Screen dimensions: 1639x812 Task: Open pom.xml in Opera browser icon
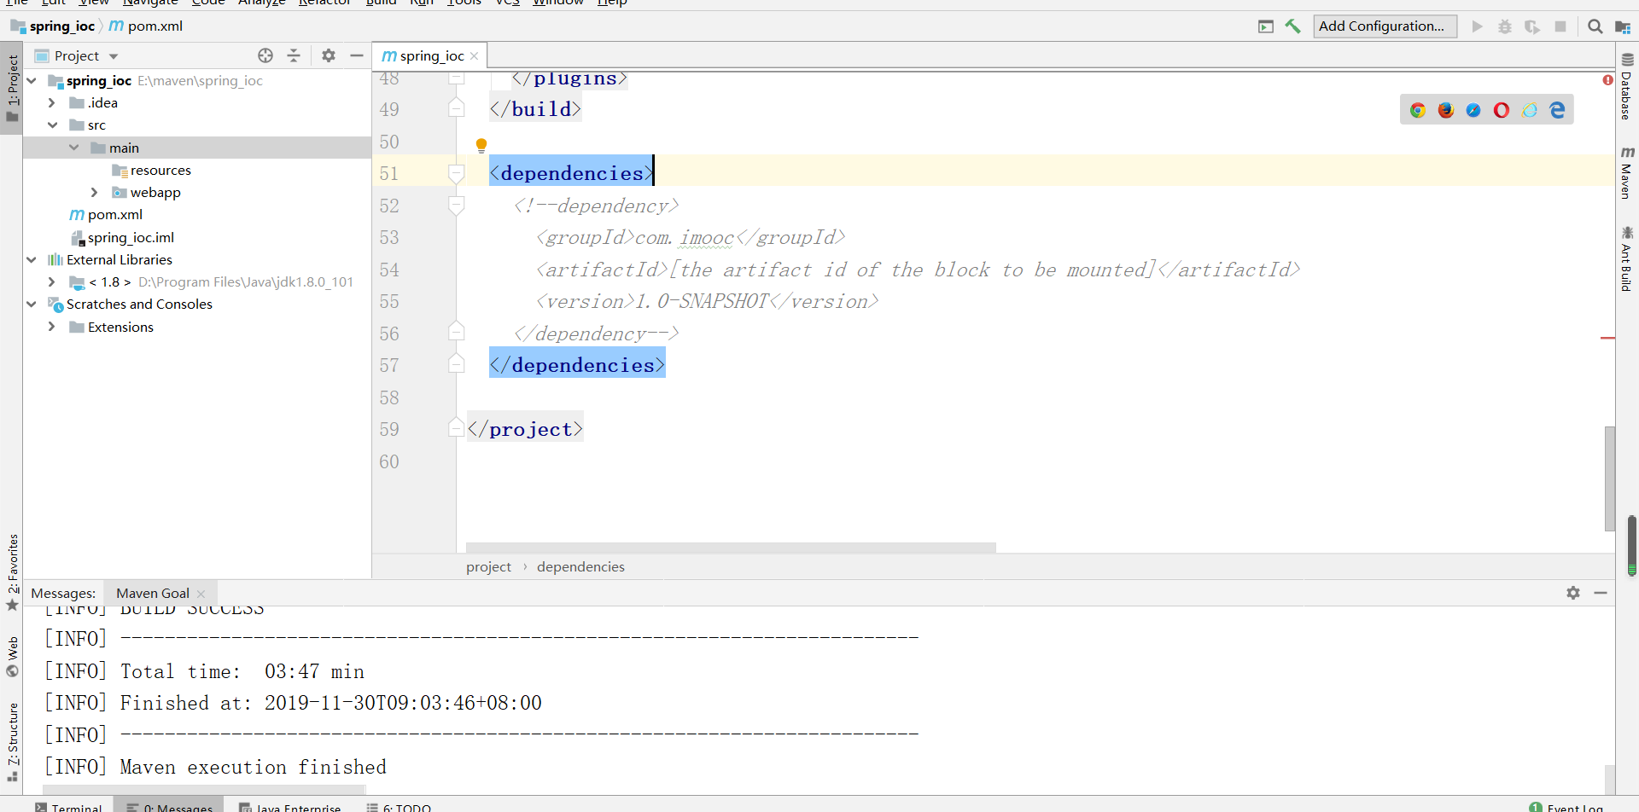[x=1502, y=110]
